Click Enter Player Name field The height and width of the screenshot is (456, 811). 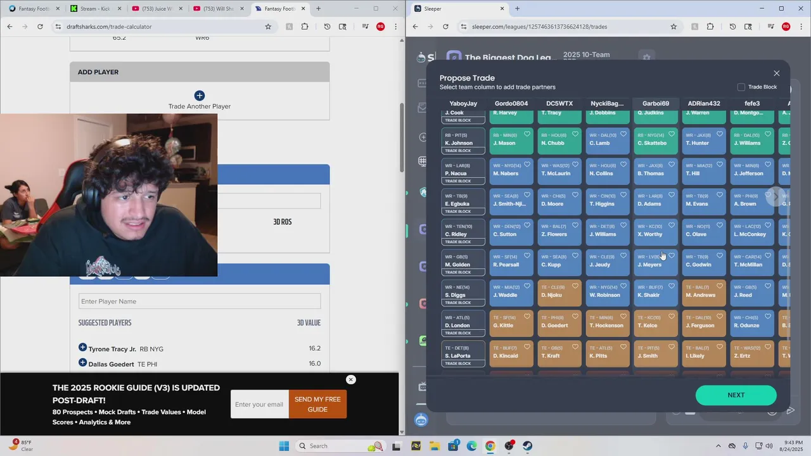(200, 301)
